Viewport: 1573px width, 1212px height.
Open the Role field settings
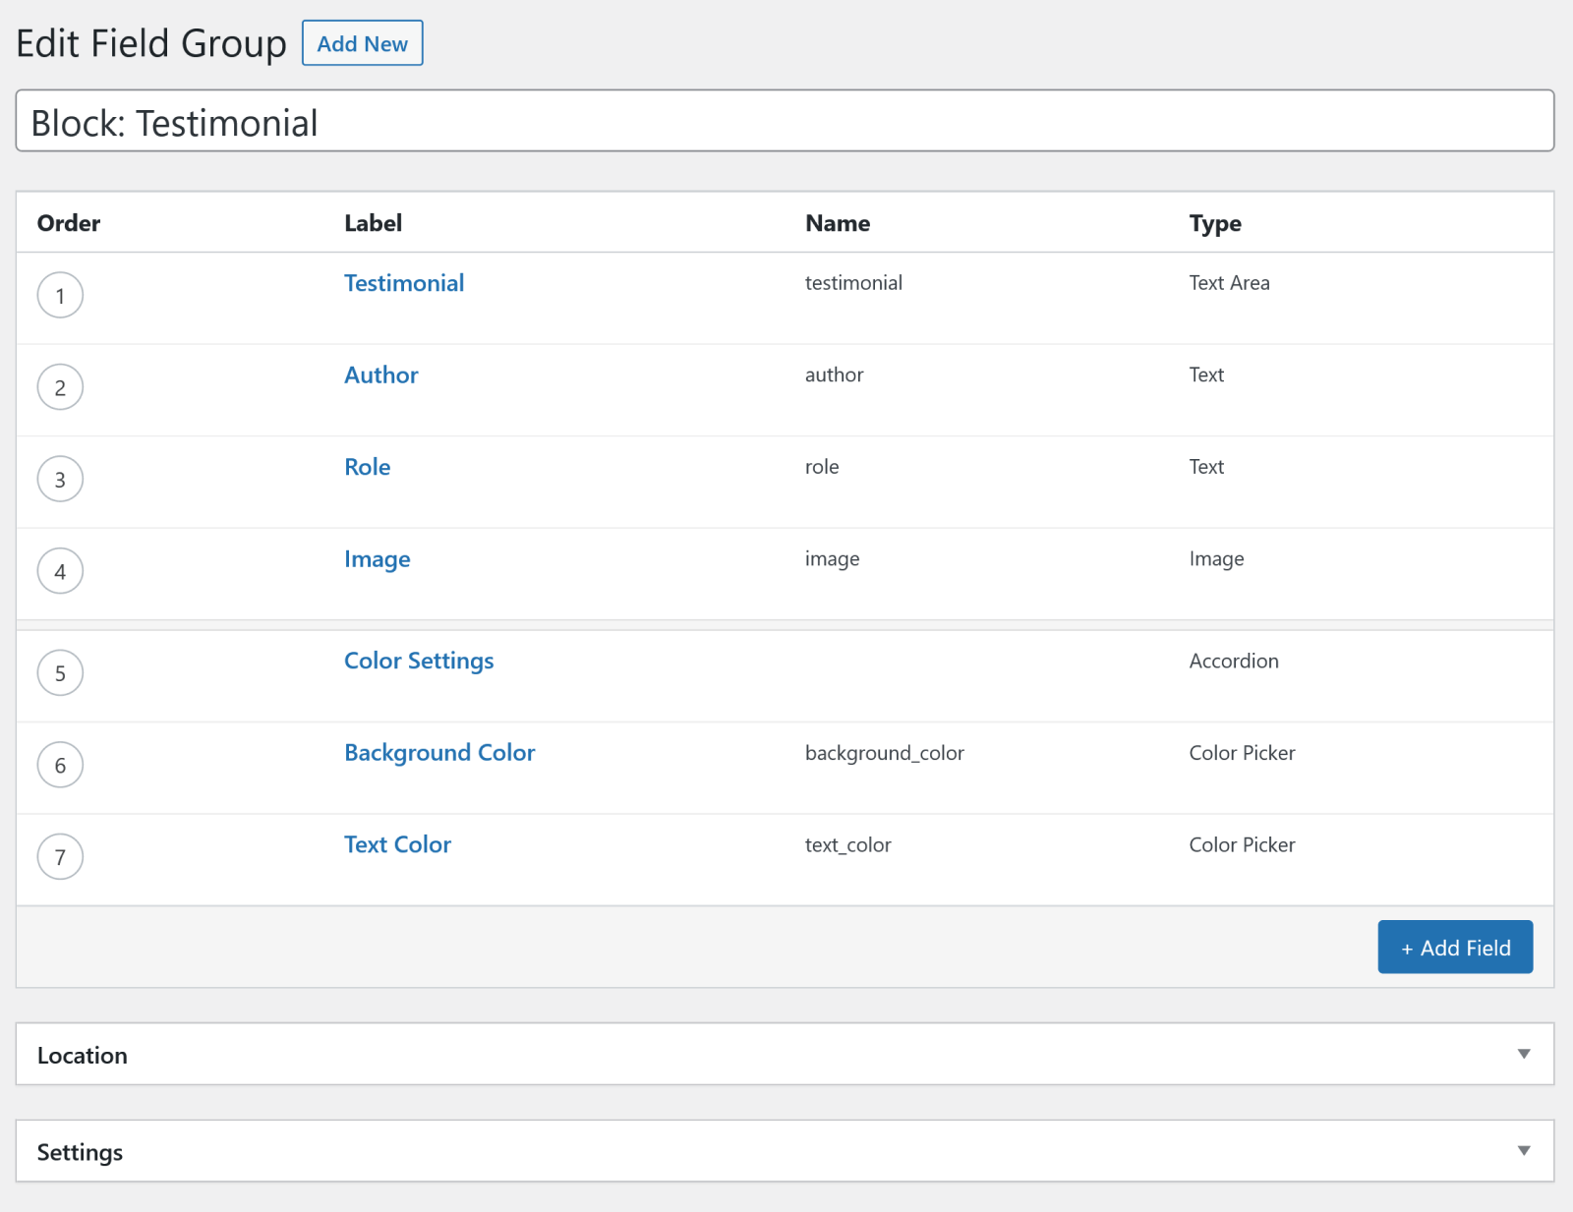pyautogui.click(x=367, y=467)
